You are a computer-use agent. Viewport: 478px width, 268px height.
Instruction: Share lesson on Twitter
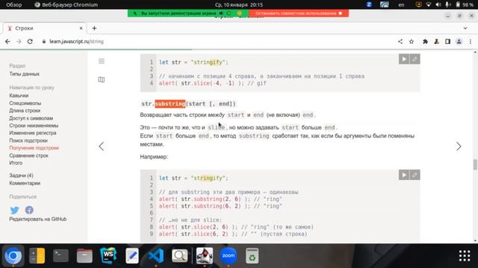(15, 210)
